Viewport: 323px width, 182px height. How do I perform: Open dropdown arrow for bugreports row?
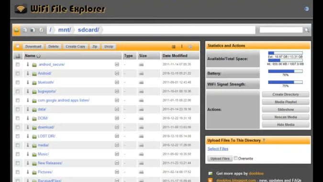click(117, 91)
